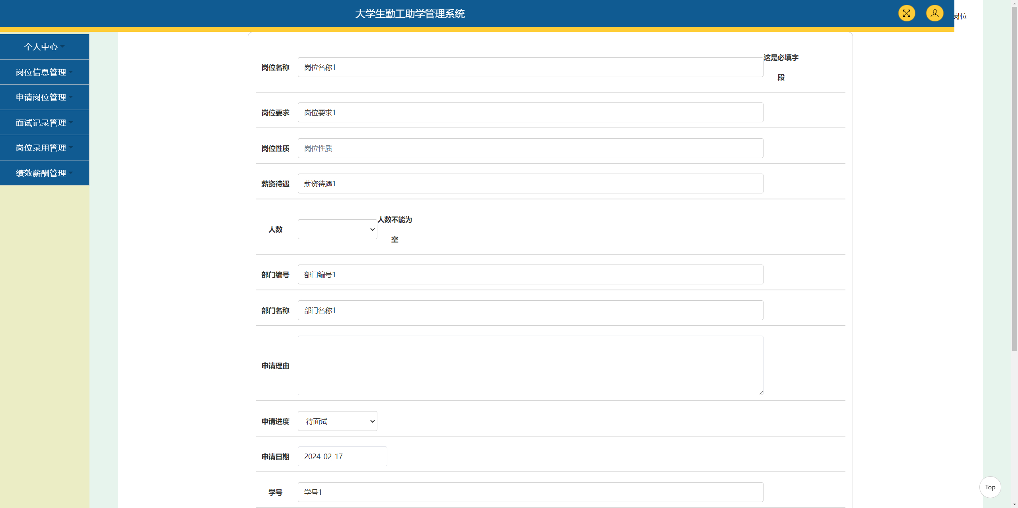Click the empty 岗位性质 input field
The image size is (1018, 508).
[x=530, y=148]
